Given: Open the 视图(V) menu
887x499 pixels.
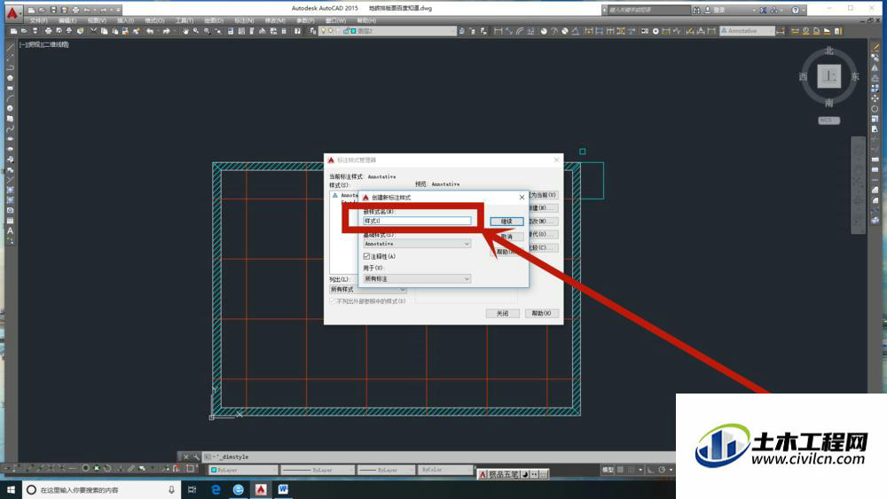Looking at the screenshot, I should point(97,20).
